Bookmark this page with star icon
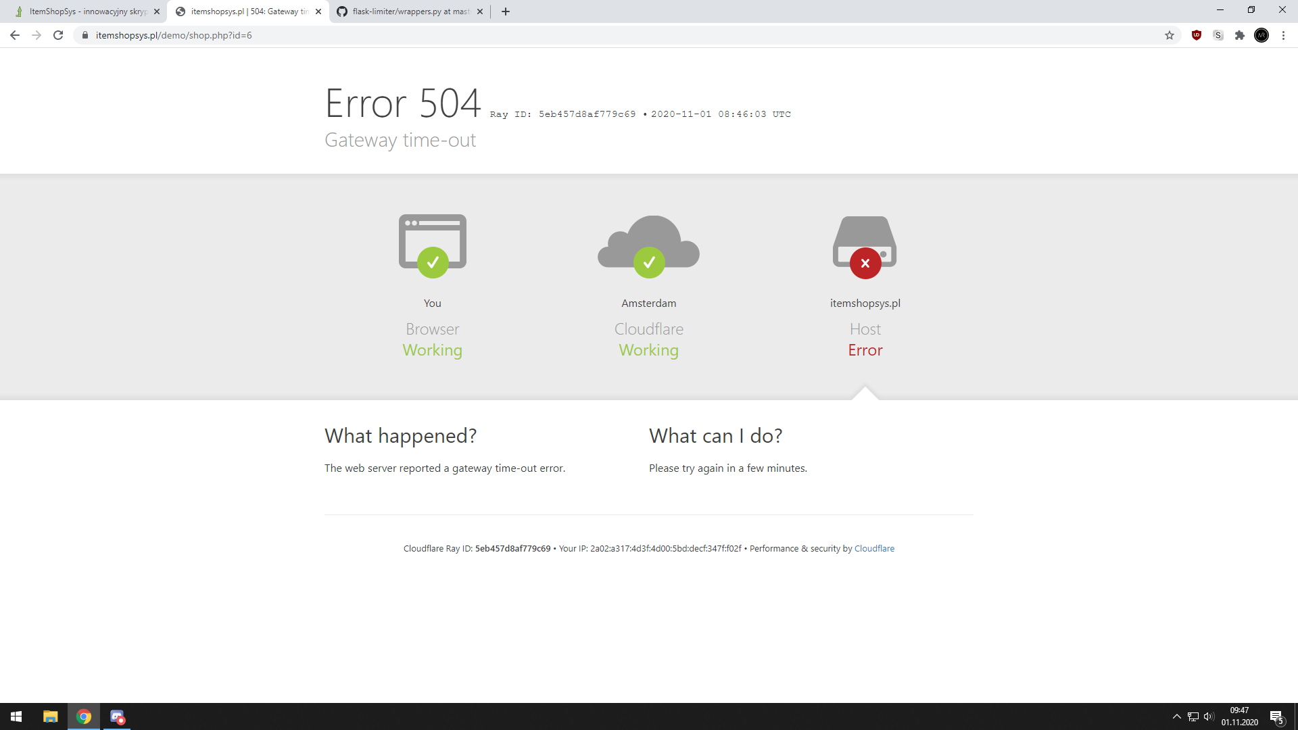The width and height of the screenshot is (1298, 730). (x=1170, y=35)
